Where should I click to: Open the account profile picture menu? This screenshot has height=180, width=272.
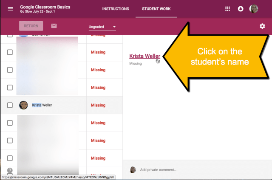click(254, 8)
